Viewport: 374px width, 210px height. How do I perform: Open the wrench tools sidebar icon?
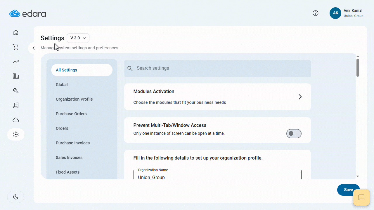pyautogui.click(x=16, y=91)
